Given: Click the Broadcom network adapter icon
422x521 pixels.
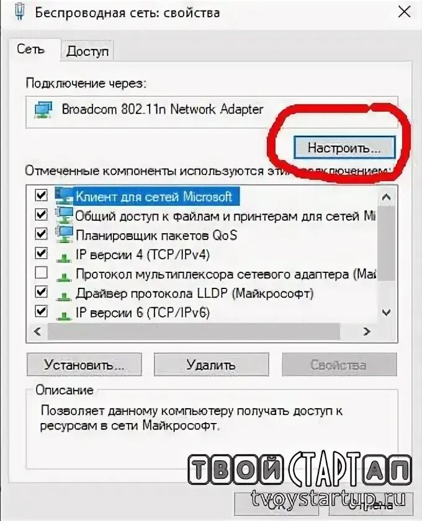Looking at the screenshot, I should click(x=43, y=110).
